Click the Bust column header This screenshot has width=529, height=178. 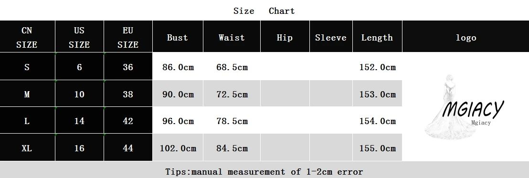pyautogui.click(x=178, y=36)
